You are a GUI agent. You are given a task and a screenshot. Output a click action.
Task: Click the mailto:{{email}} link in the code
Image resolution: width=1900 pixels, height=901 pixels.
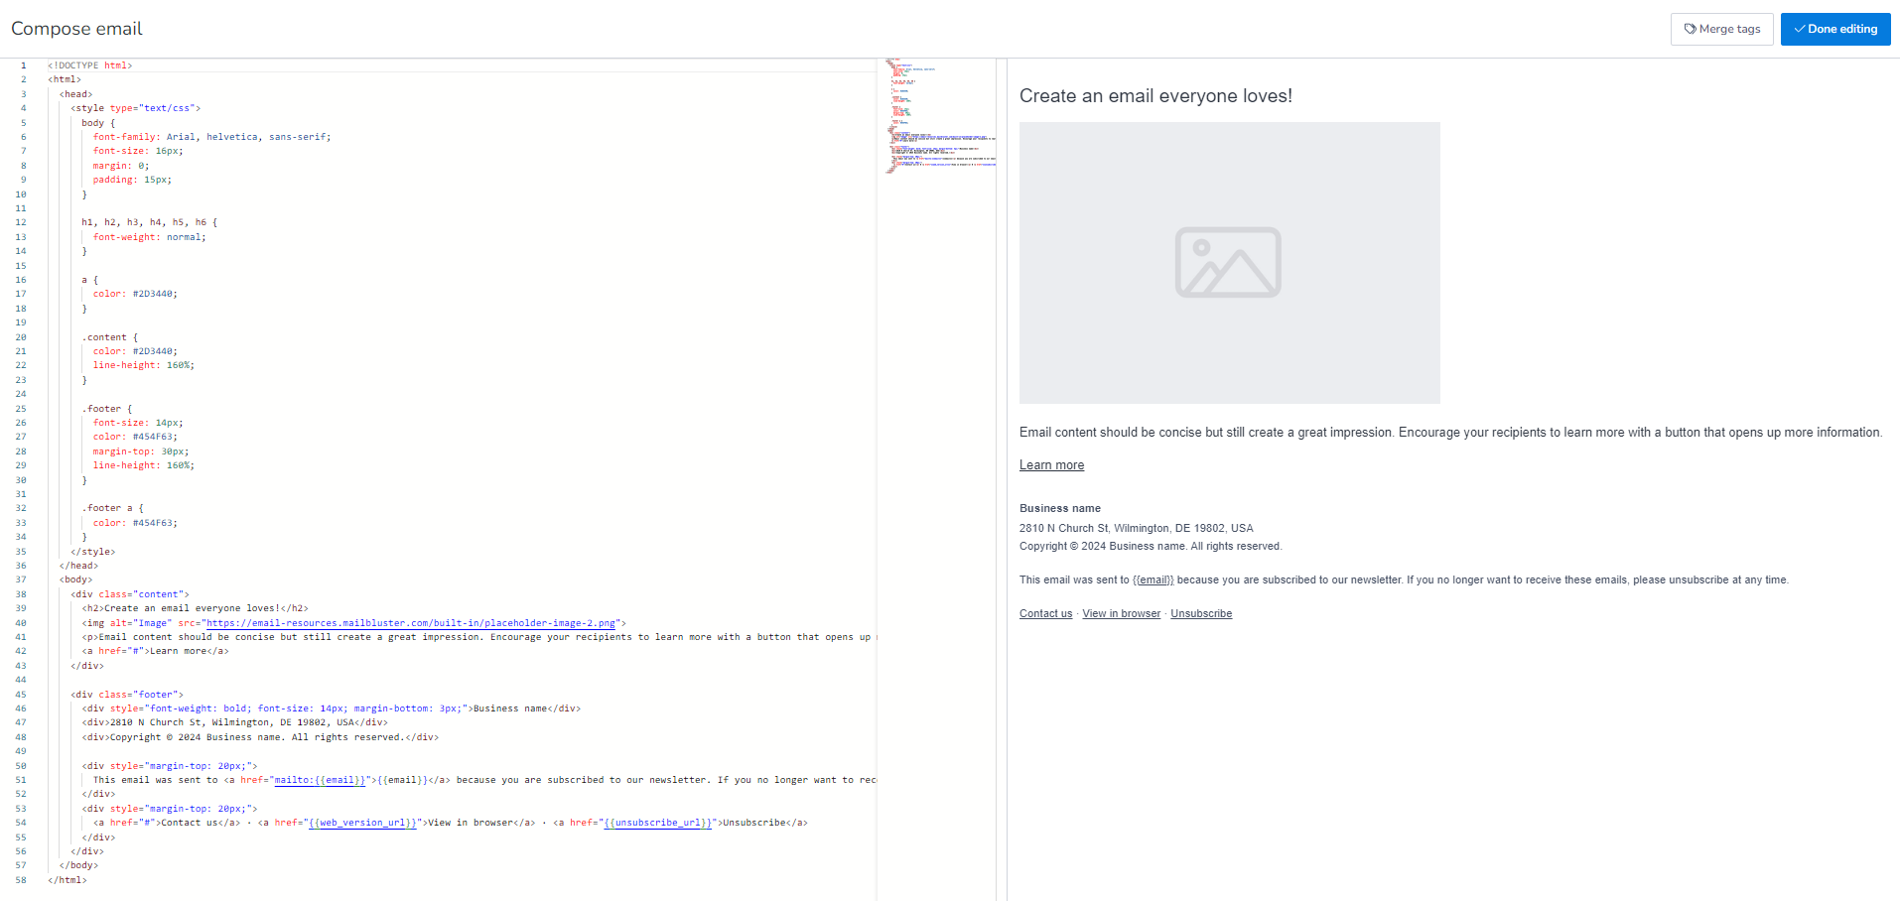click(x=318, y=779)
